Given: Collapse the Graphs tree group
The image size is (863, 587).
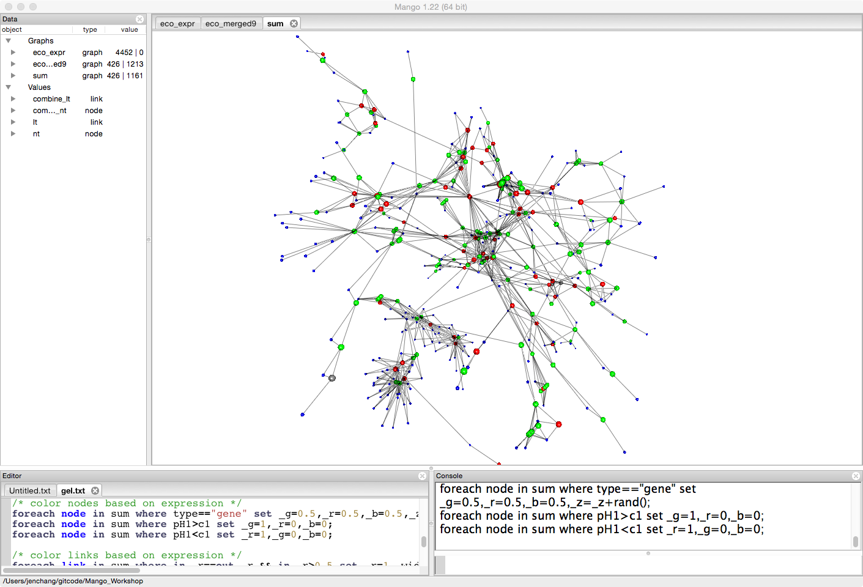Looking at the screenshot, I should (x=9, y=41).
